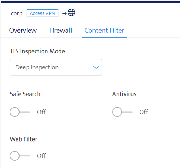Switch to the Overview tab
Screen dimensions: 180x168
point(23,30)
